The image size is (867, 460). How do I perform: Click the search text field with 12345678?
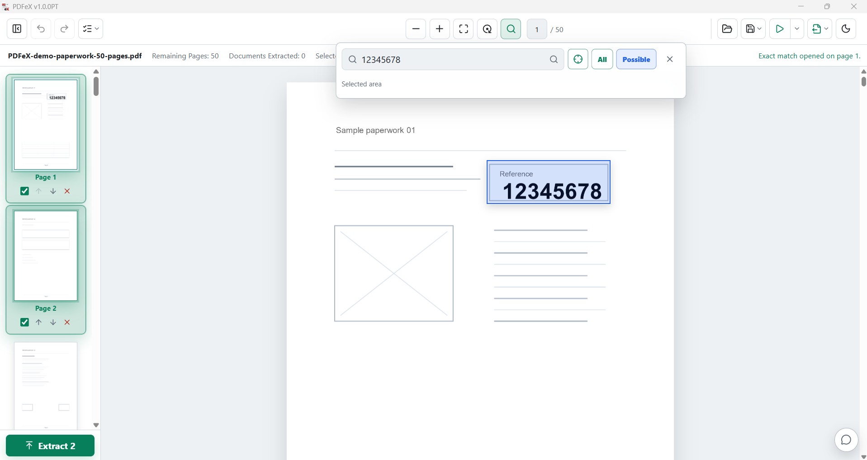453,59
